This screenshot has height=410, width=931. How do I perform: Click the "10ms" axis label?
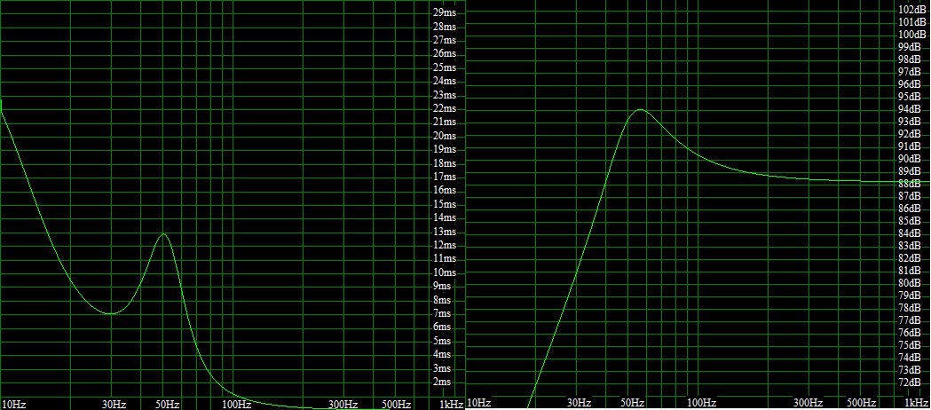(x=445, y=272)
